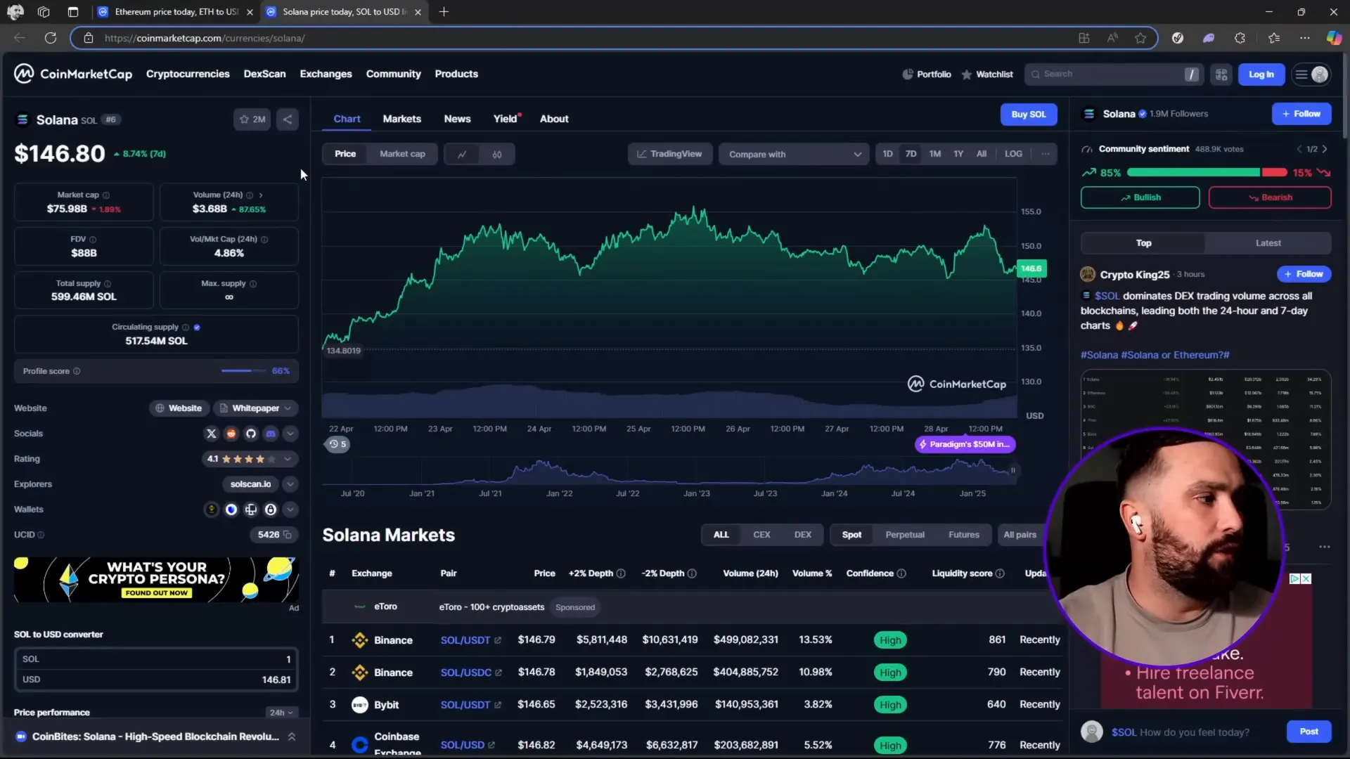Follow Crypto King25
This screenshot has width=1350, height=759.
pos(1304,274)
